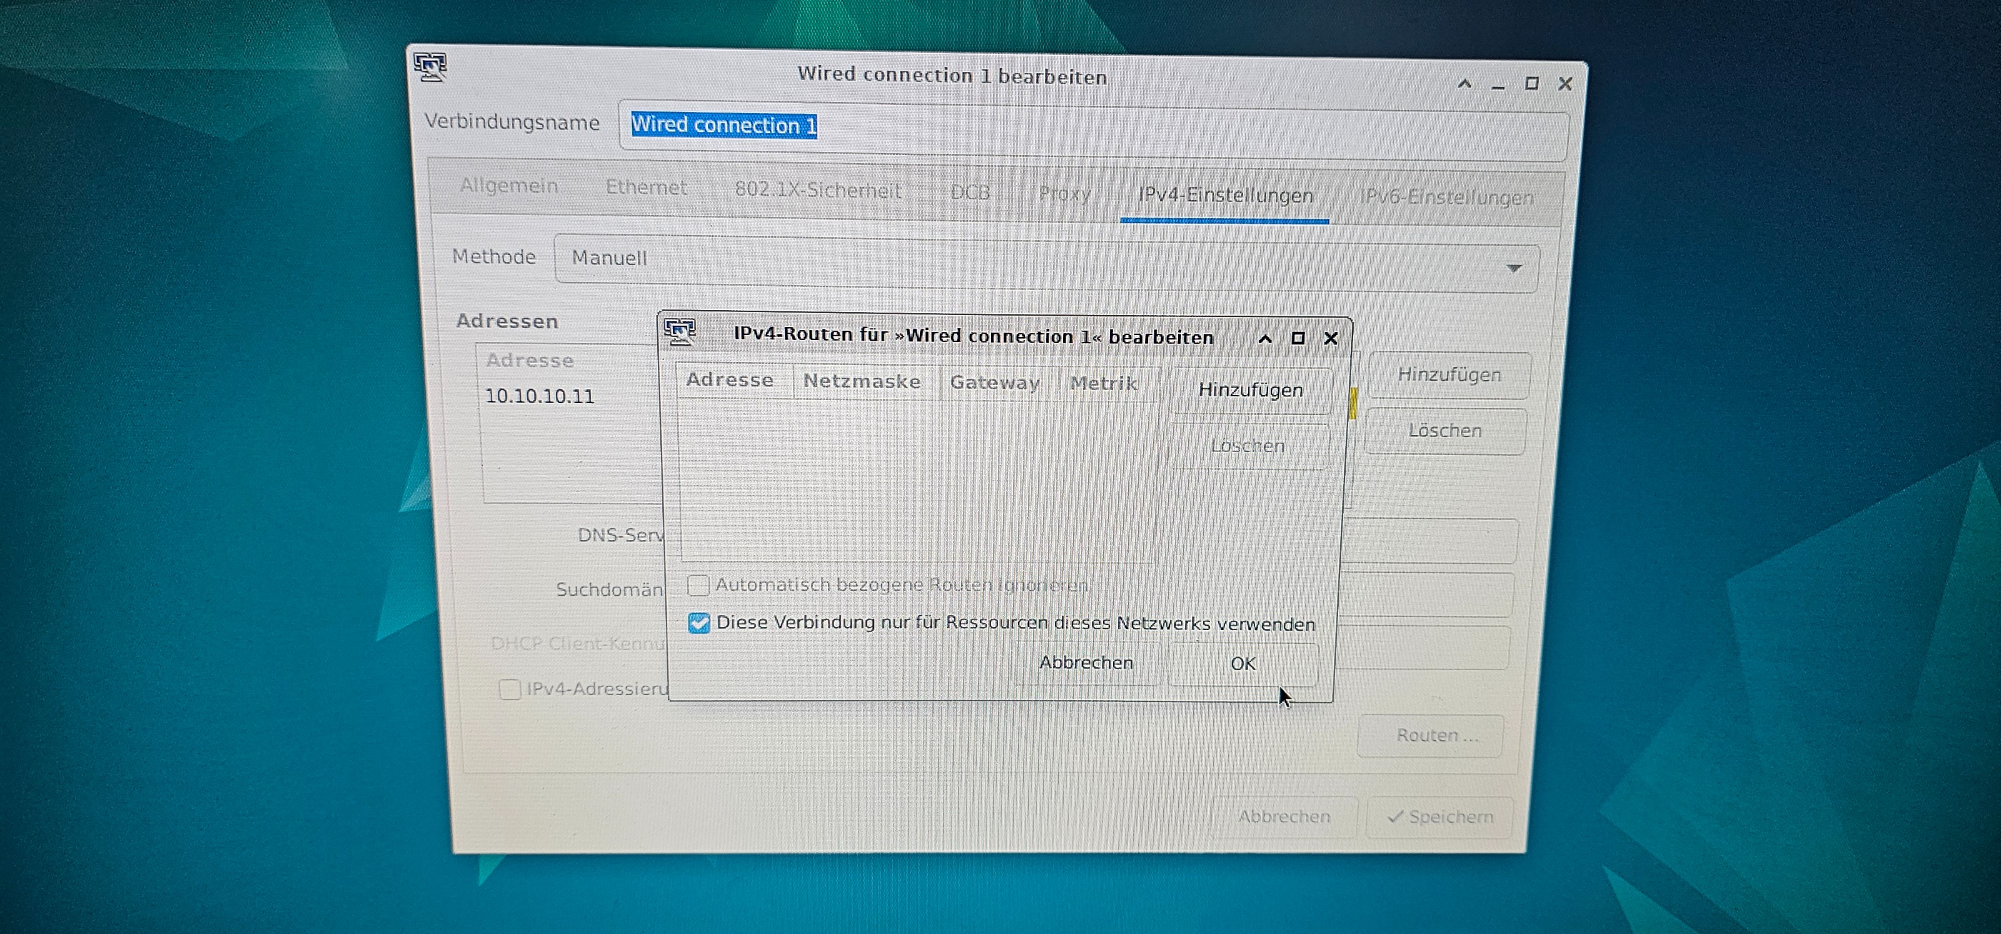Uncheck 'Diese Verbindung nur für Ressourcen' option
2001x934 pixels.
tap(698, 623)
